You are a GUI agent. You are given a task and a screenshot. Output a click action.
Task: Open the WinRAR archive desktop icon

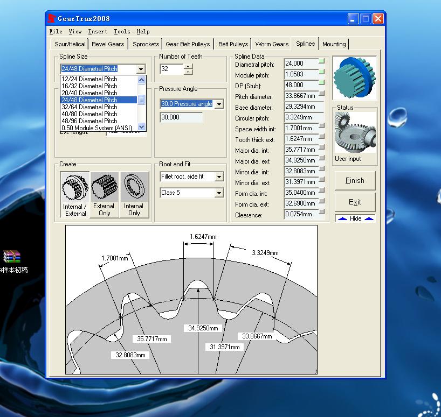[12, 257]
